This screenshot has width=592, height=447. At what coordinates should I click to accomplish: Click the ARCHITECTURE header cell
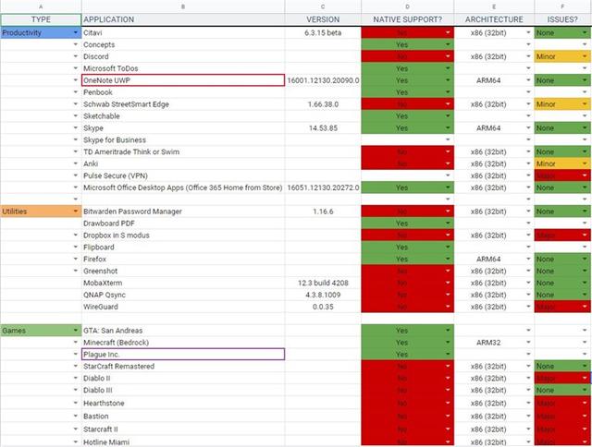494,19
